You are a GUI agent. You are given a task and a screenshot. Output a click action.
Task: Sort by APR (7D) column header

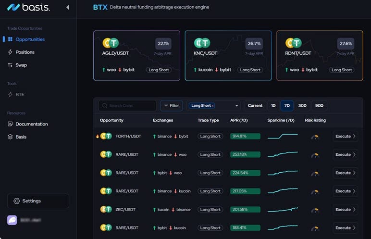click(239, 120)
